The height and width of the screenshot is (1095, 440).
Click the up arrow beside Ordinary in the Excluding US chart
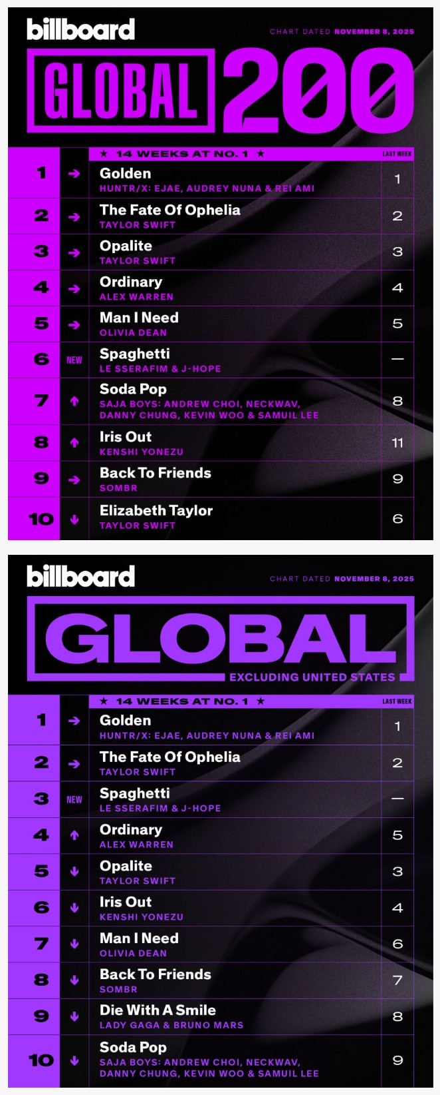(x=74, y=835)
